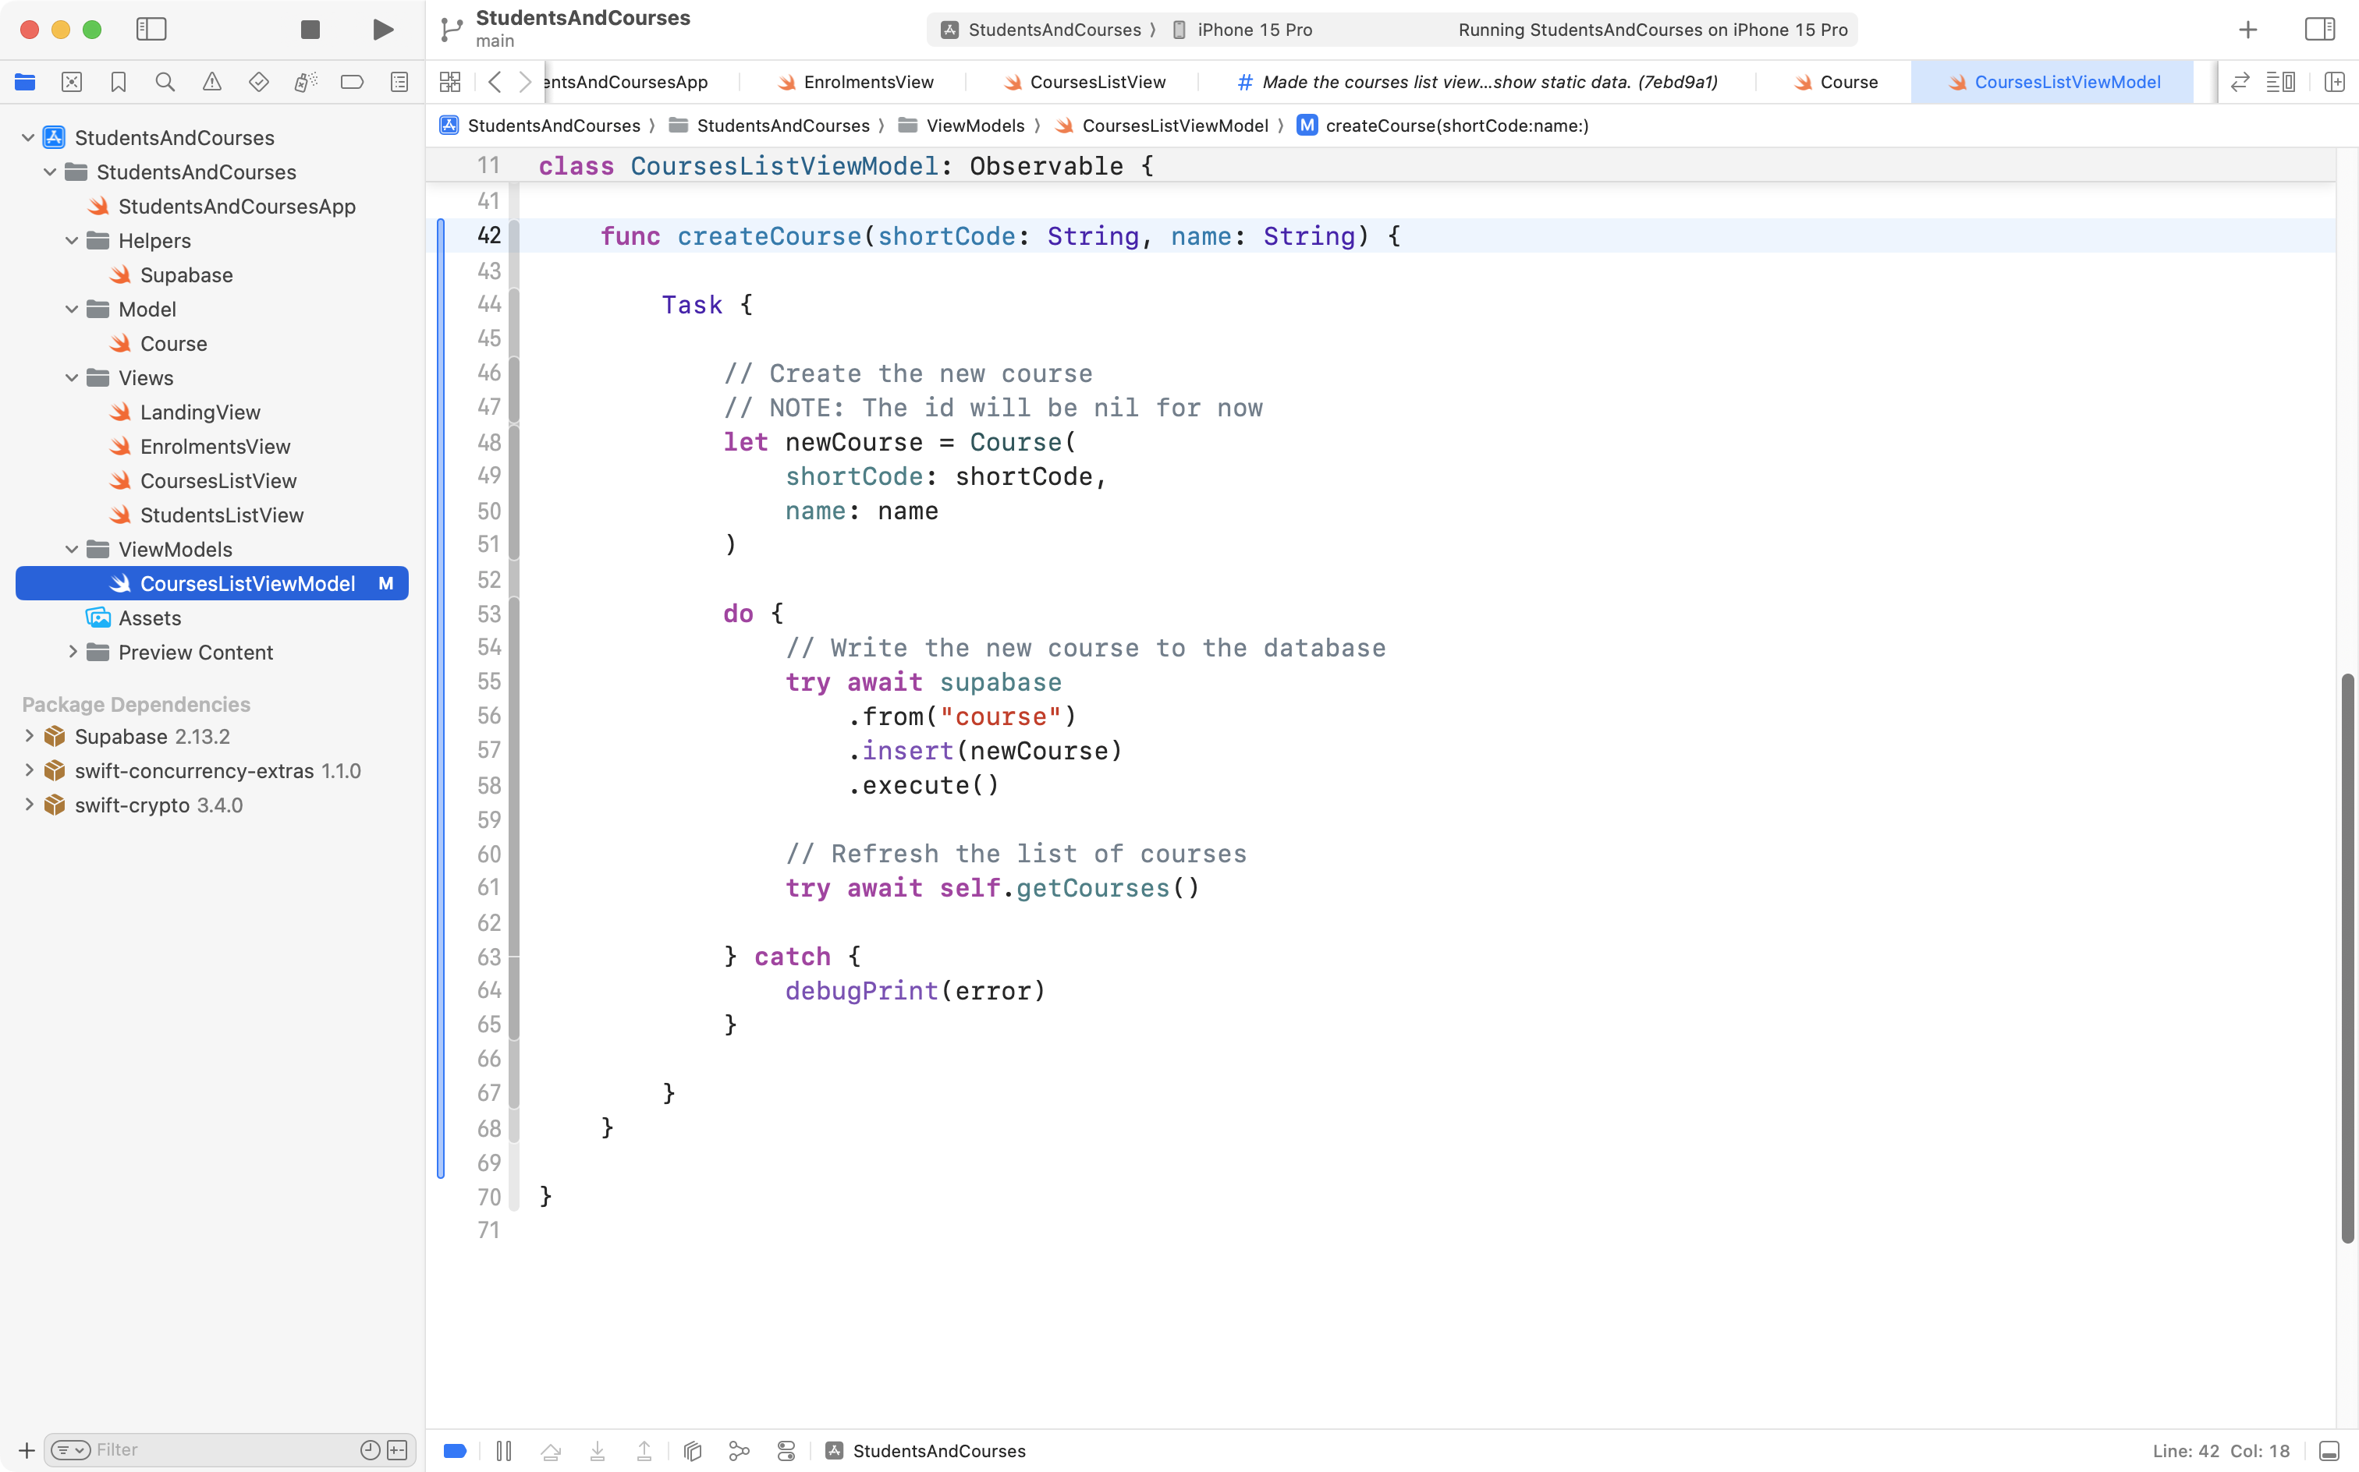Hide the navigator sidebar
Viewport: 2359px width, 1472px height.
152,29
